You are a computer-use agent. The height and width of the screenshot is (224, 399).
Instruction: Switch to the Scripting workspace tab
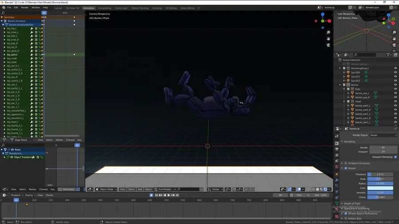pos(157,8)
